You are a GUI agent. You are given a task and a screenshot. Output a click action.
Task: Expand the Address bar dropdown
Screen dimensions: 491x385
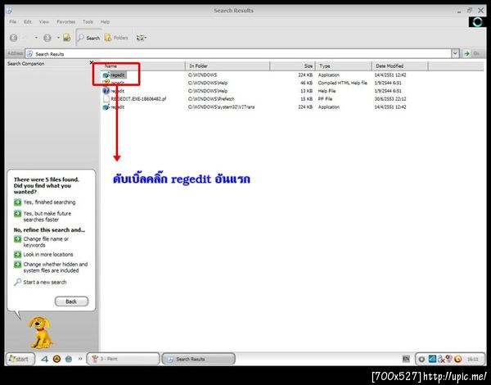455,53
